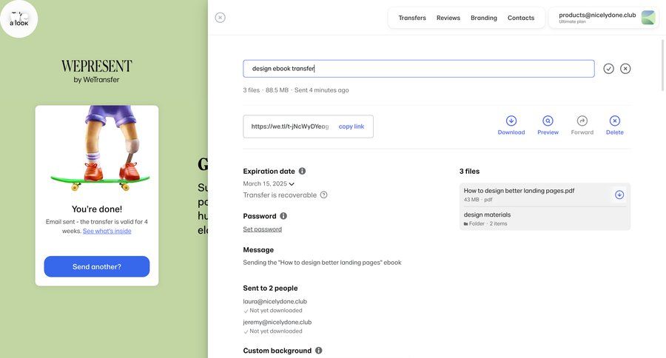Show info about Expiration date

[302, 171]
